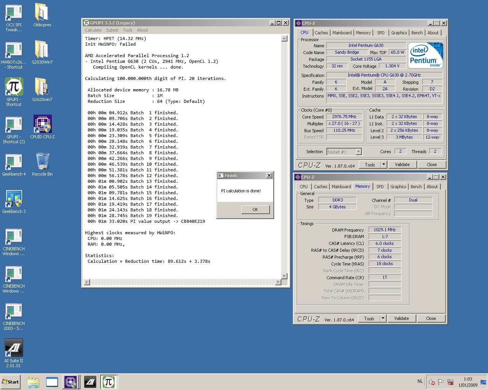Click Validate in lower CPU-Z window
Viewport: 488px width, 390px height.
click(x=401, y=318)
